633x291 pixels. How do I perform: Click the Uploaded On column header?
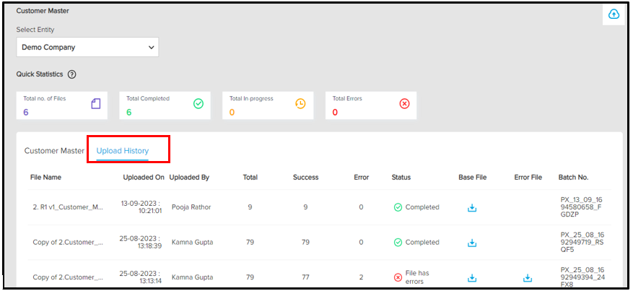click(x=144, y=177)
